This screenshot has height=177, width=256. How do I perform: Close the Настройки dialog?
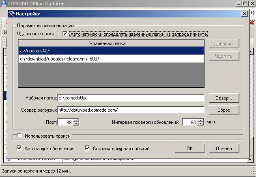[244, 13]
